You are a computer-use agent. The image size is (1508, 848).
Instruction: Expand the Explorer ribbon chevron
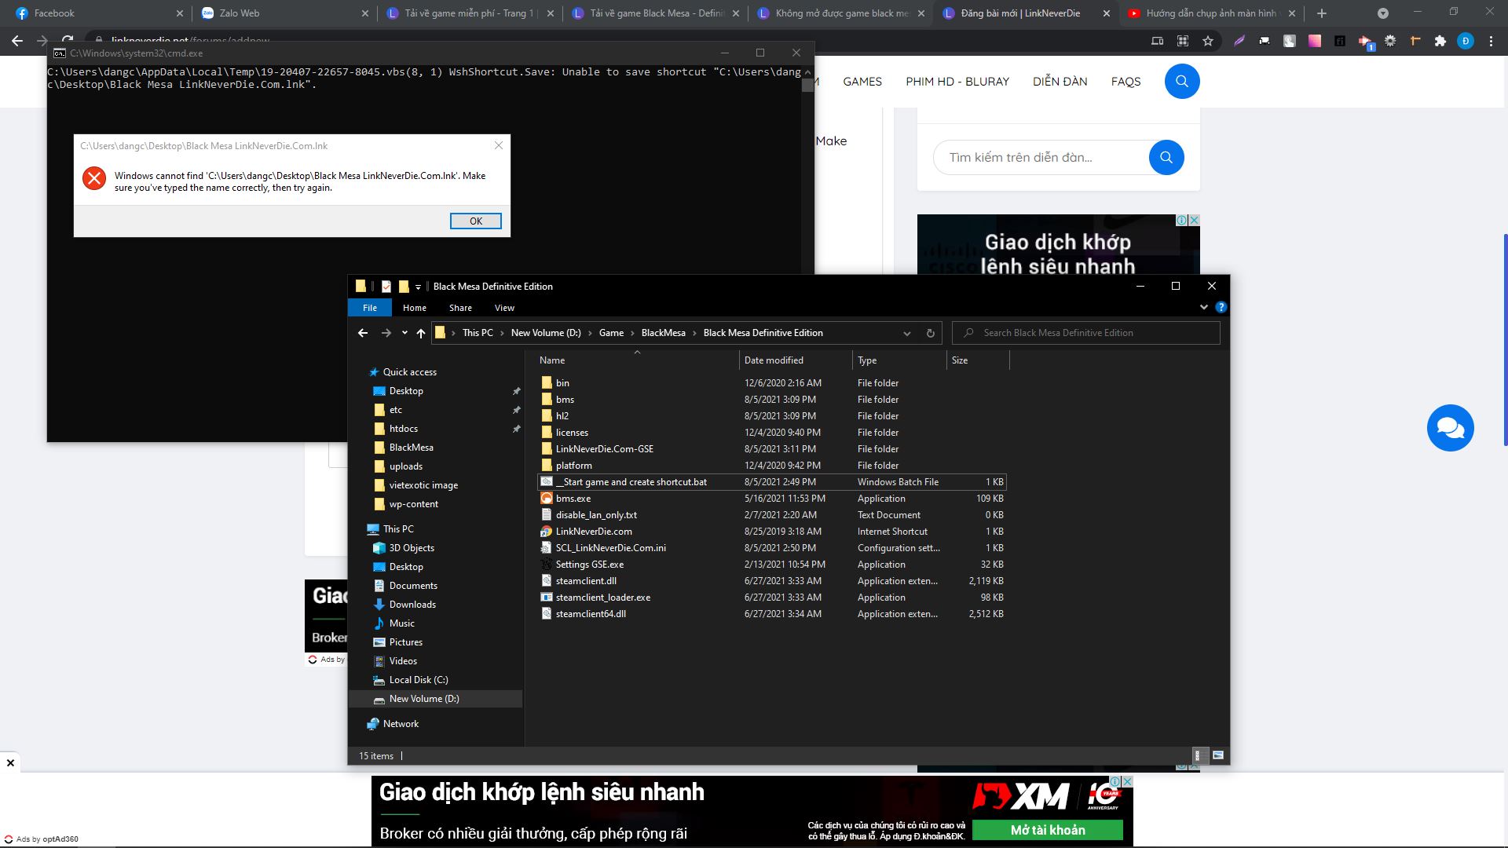point(1203,307)
